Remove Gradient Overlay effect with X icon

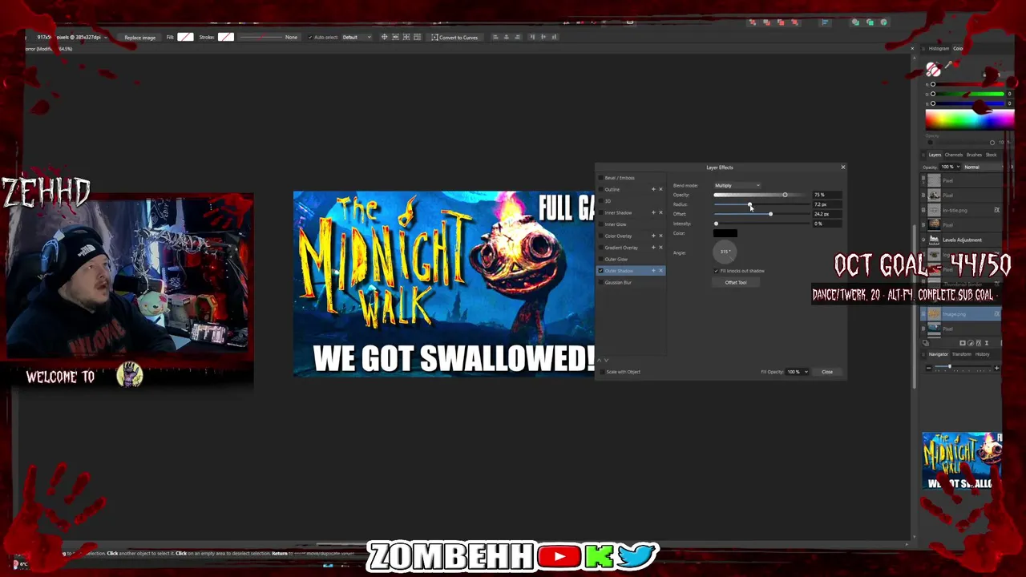point(660,248)
